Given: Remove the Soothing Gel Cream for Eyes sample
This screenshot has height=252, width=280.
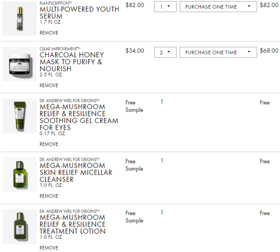Looking at the screenshot, I should (x=49, y=144).
